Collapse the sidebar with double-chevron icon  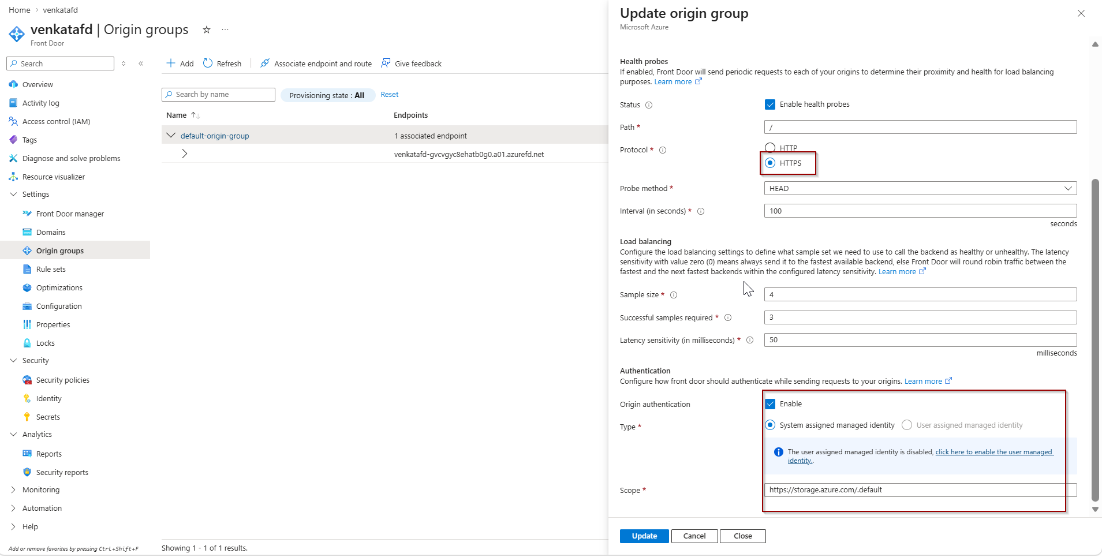[141, 63]
